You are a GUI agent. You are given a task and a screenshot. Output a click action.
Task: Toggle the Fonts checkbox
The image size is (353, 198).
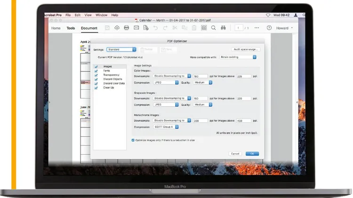(x=96, y=71)
